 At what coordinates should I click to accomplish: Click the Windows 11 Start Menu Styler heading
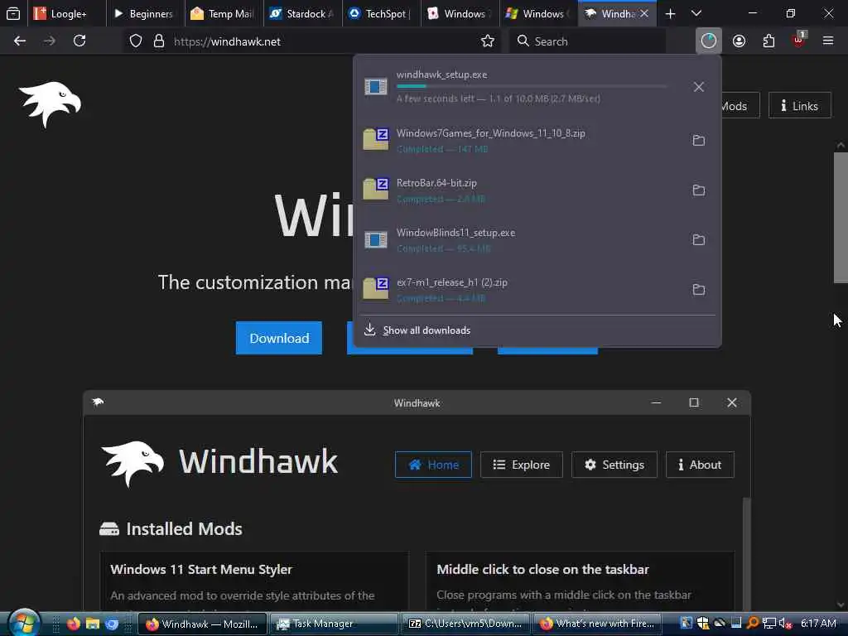[201, 570]
